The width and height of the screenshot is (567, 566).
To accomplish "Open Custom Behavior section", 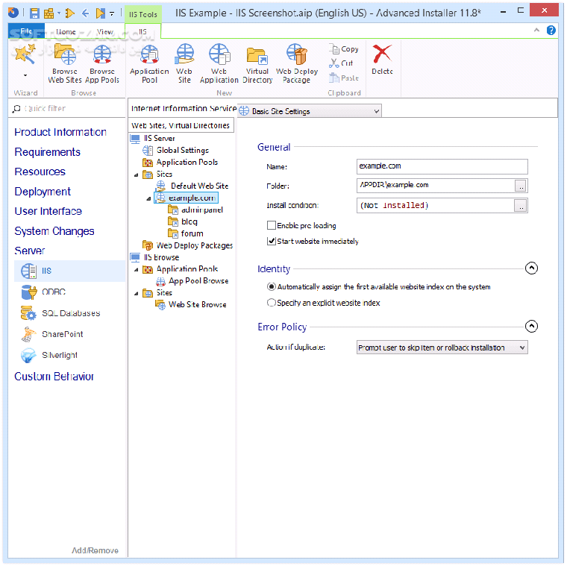I will coord(54,377).
